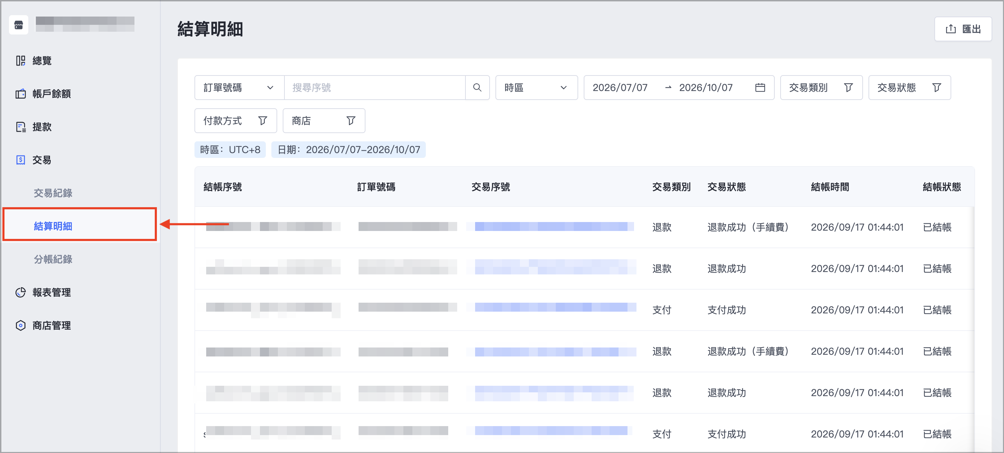The height and width of the screenshot is (453, 1004).
Task: Open the calendar icon in date range
Action: tap(760, 88)
